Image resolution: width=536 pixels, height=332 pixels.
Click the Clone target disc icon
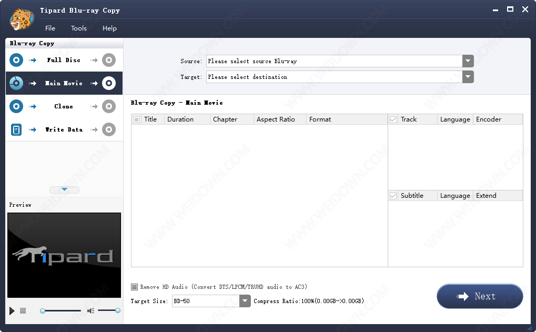pos(109,106)
